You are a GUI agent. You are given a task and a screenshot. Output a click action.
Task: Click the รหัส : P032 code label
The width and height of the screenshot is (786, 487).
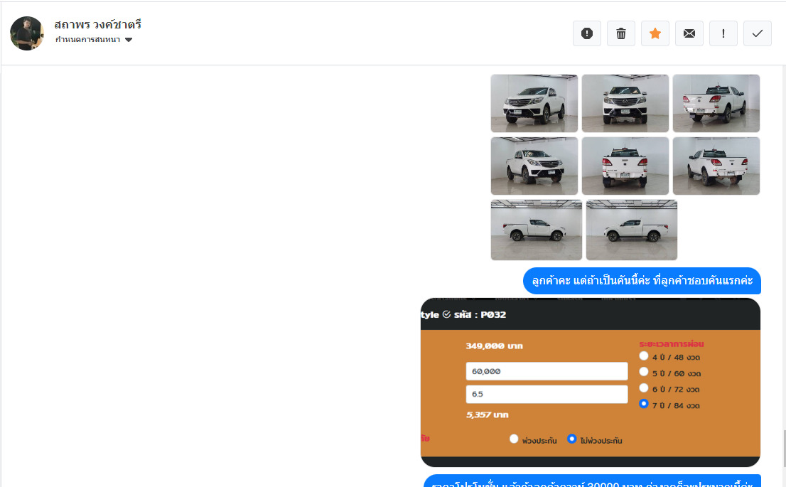pos(480,314)
